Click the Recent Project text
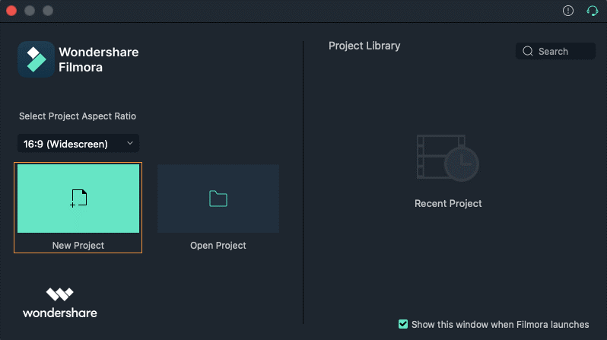This screenshot has width=607, height=340. pos(448,203)
